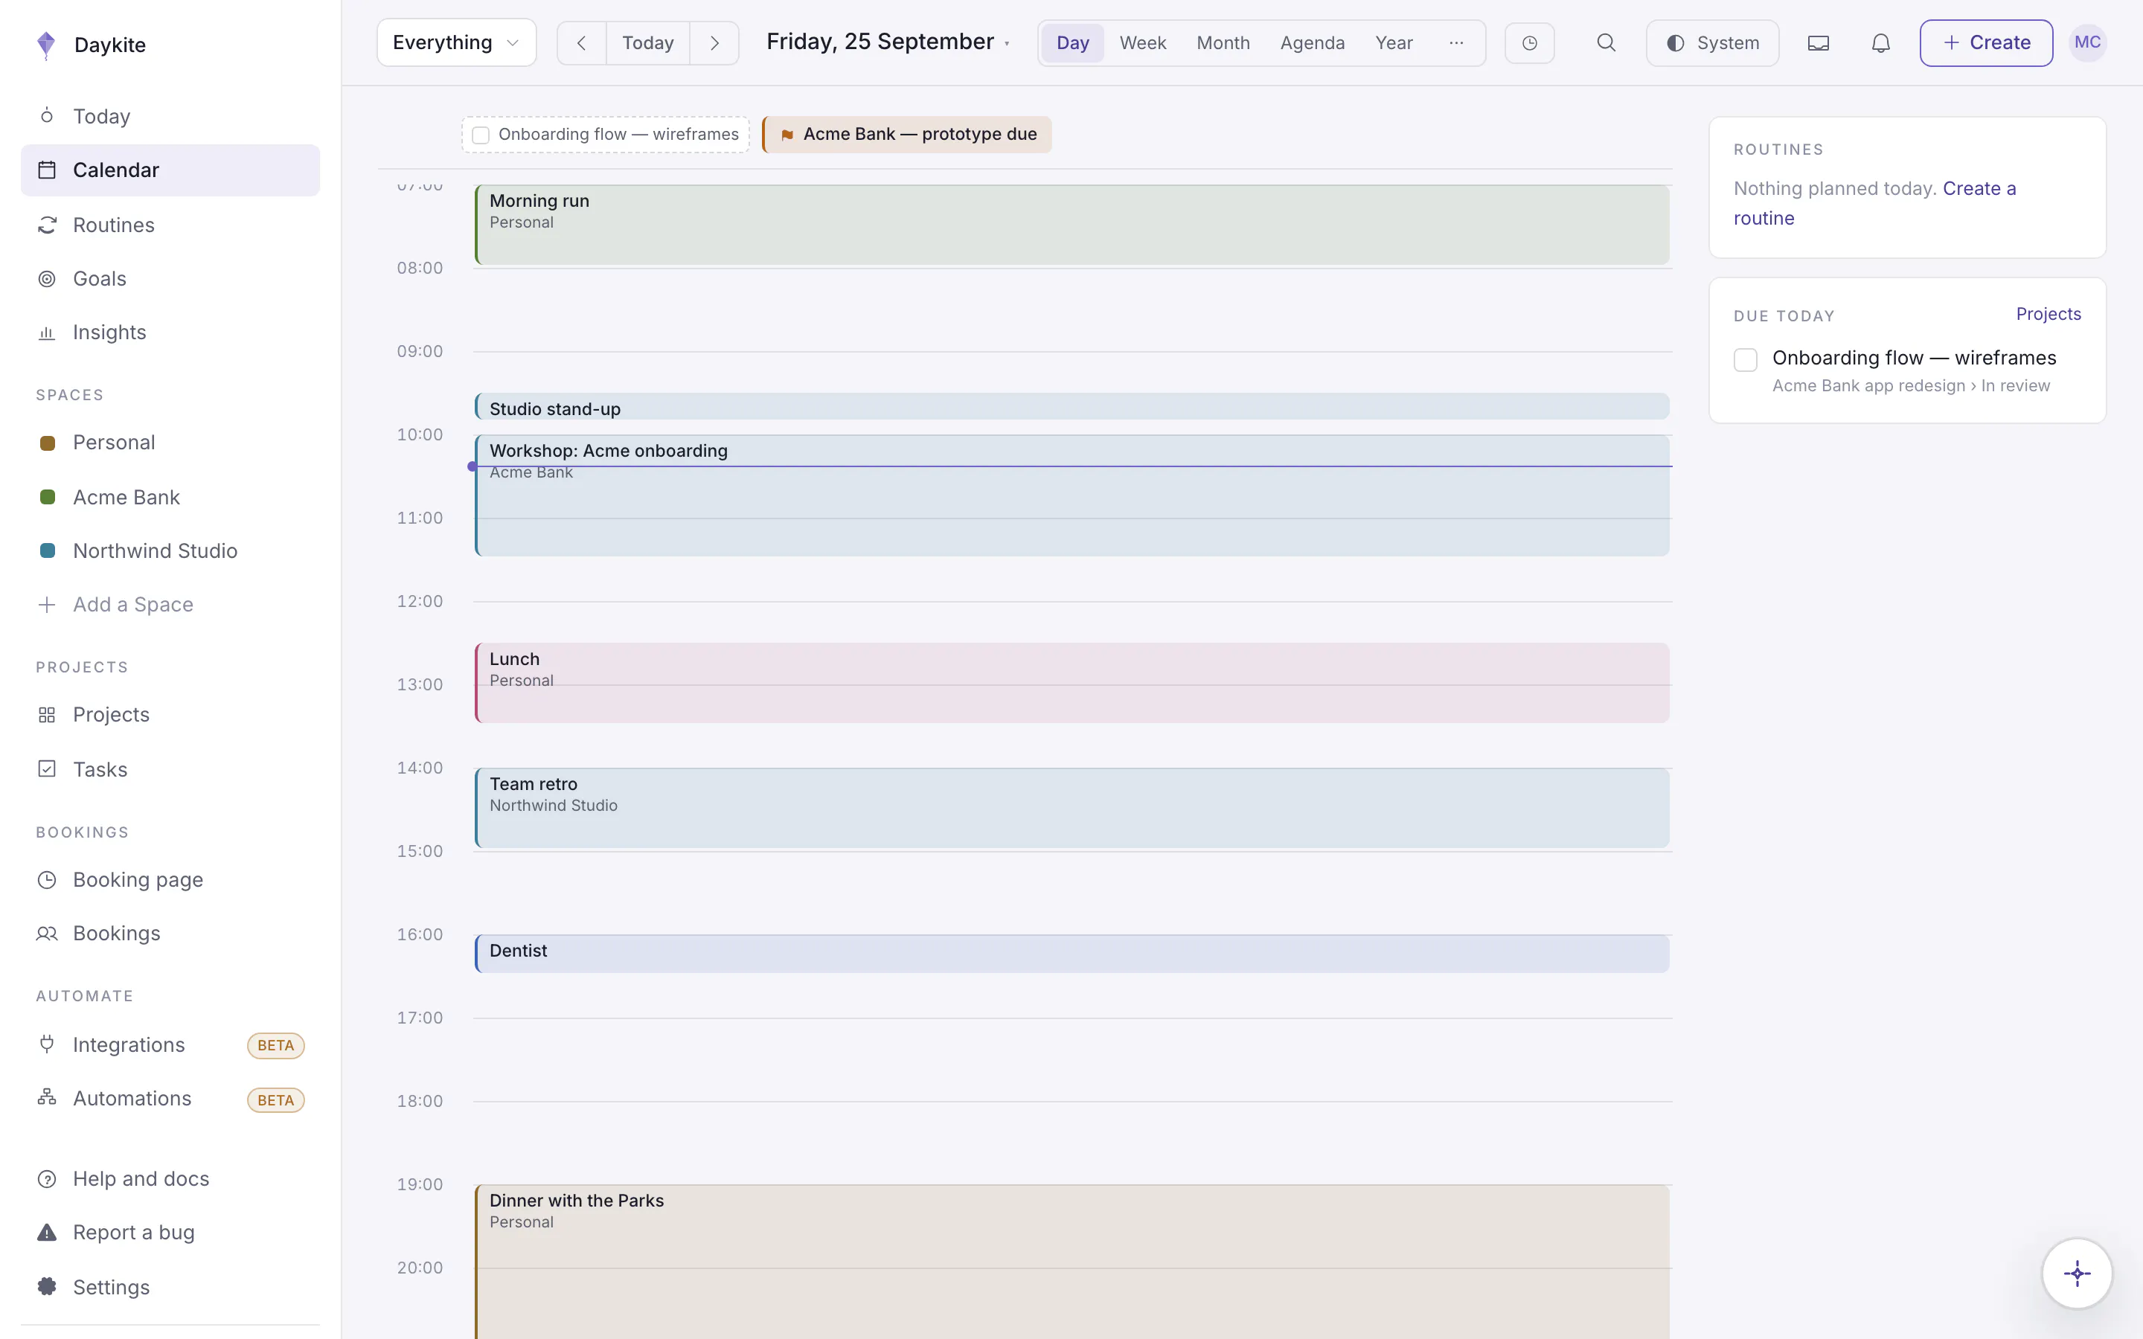Screen dimensions: 2143x1339
Task: Open search magnifier icon
Action: (x=1606, y=42)
